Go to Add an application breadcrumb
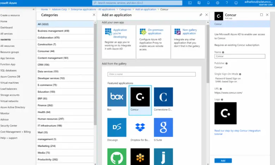275x165 pixels. pyautogui.click(x=146, y=9)
